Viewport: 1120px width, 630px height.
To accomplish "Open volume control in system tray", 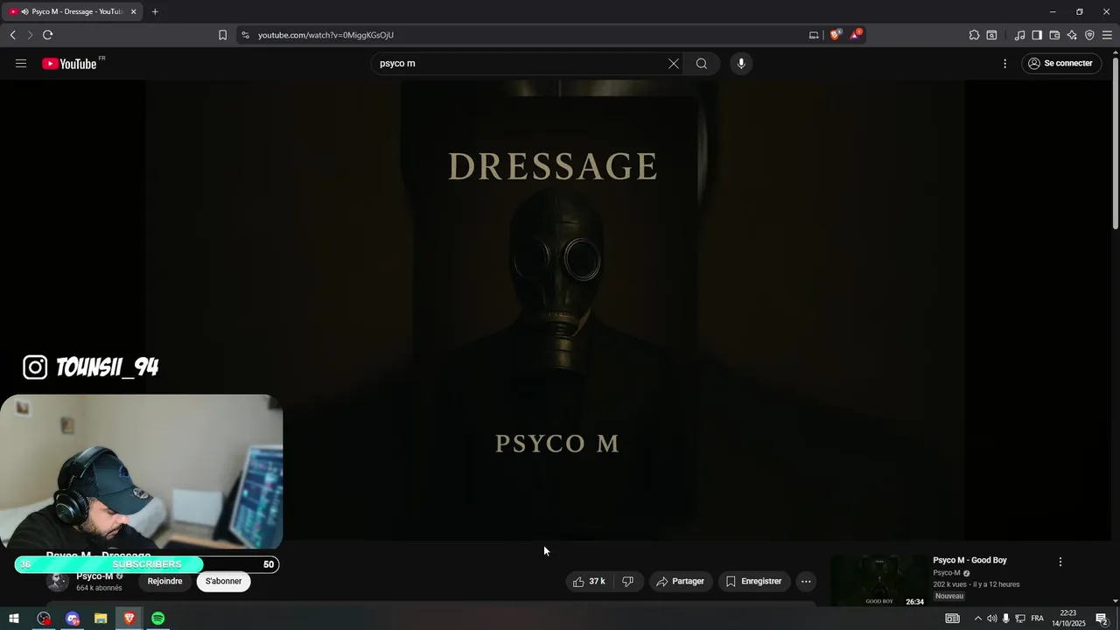I will coord(991,619).
